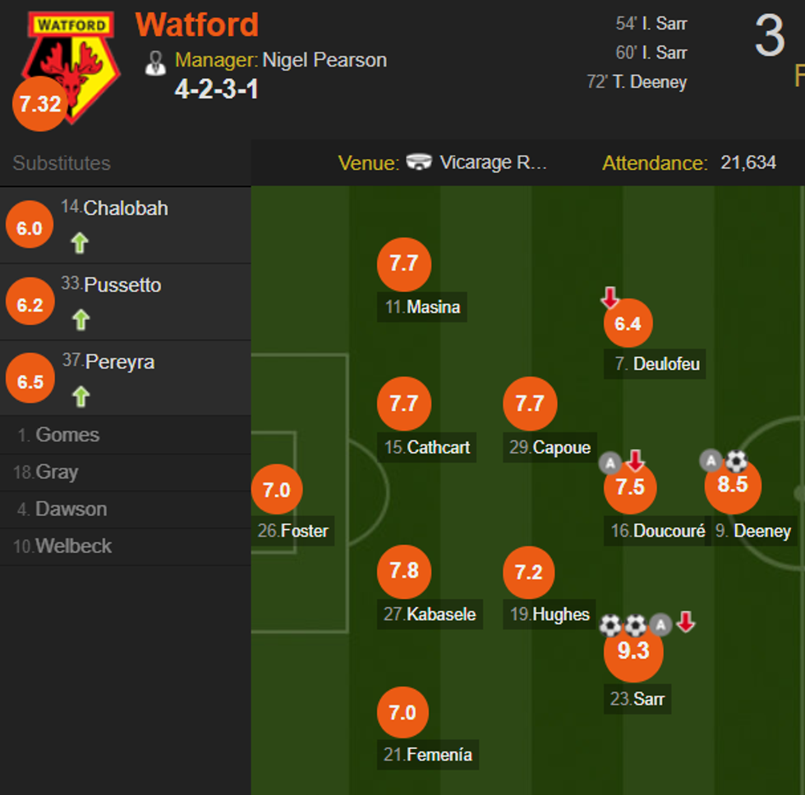Open the Watford team name link

tap(197, 25)
